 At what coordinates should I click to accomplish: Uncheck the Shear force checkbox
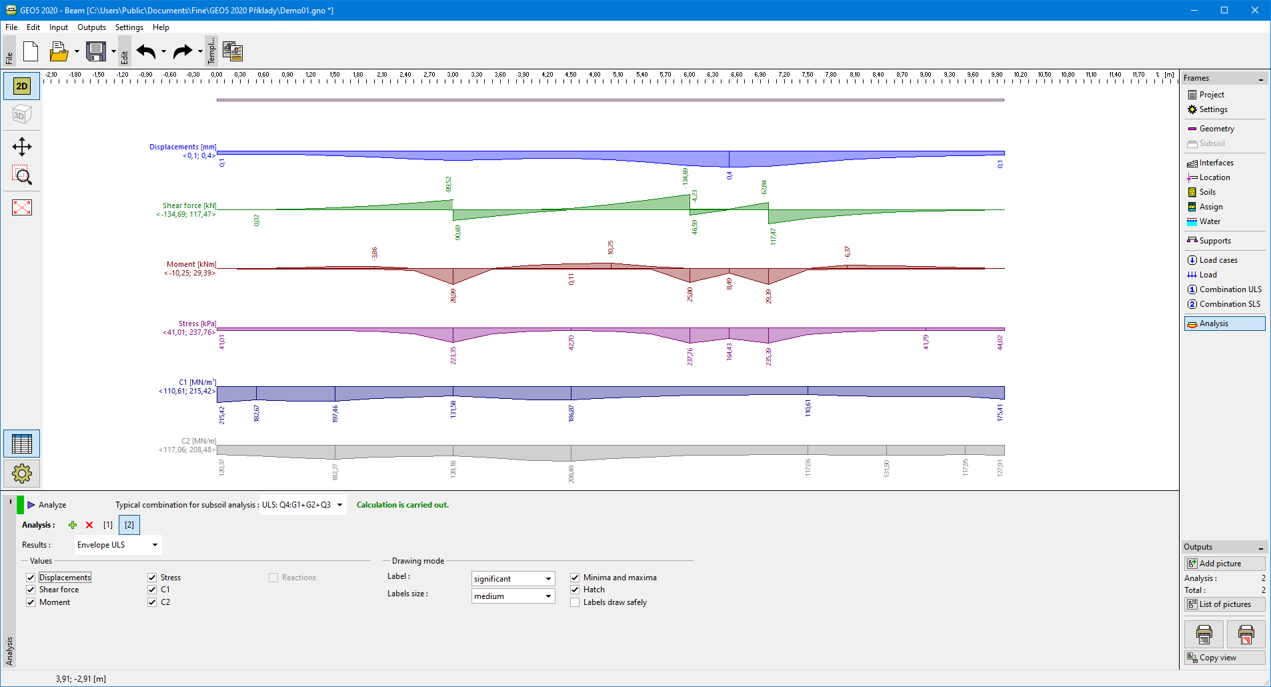[x=31, y=590]
